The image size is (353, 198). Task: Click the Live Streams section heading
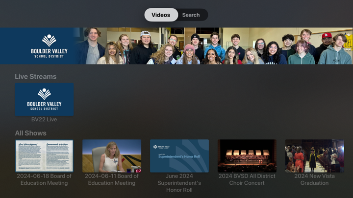(x=36, y=77)
